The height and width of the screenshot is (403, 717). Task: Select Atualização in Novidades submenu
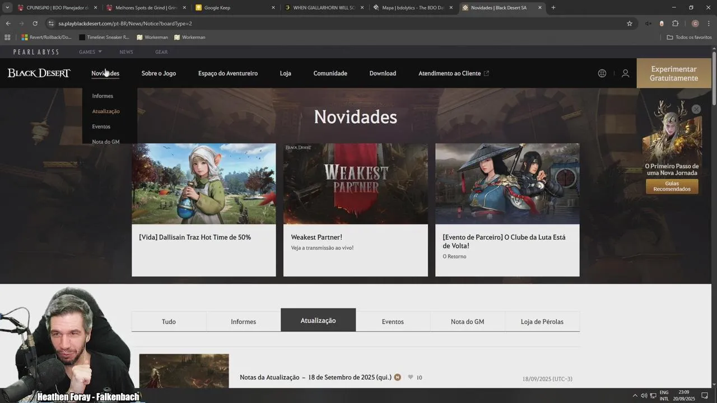[x=106, y=111]
